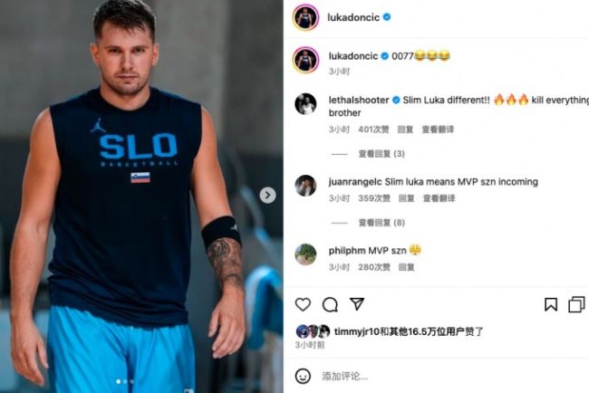589x393 pixels.
Task: Open comments with the speech bubble icon
Action: [x=330, y=304]
